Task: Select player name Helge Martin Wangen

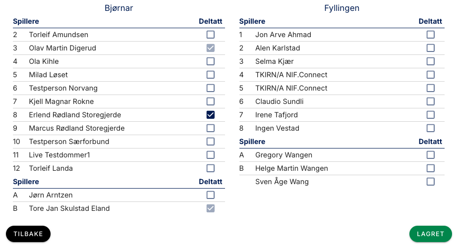Action: point(291,168)
